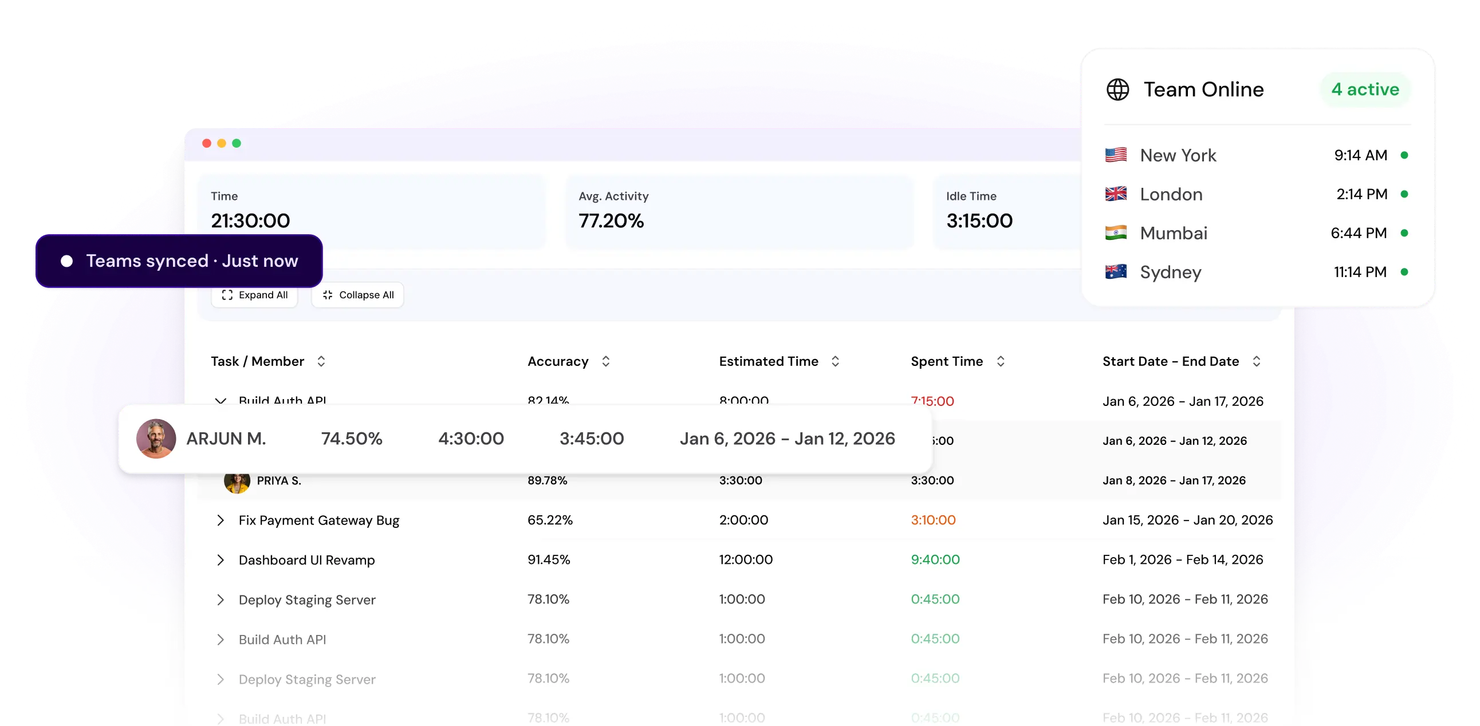
Task: Click the Australia flag next to Sydney
Action: pyautogui.click(x=1116, y=271)
